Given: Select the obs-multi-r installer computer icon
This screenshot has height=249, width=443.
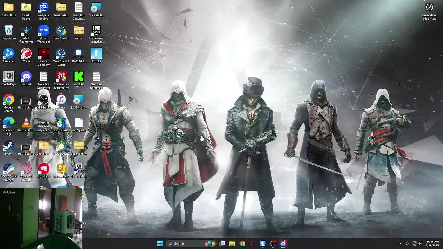Looking at the screenshot, I should point(79,171).
